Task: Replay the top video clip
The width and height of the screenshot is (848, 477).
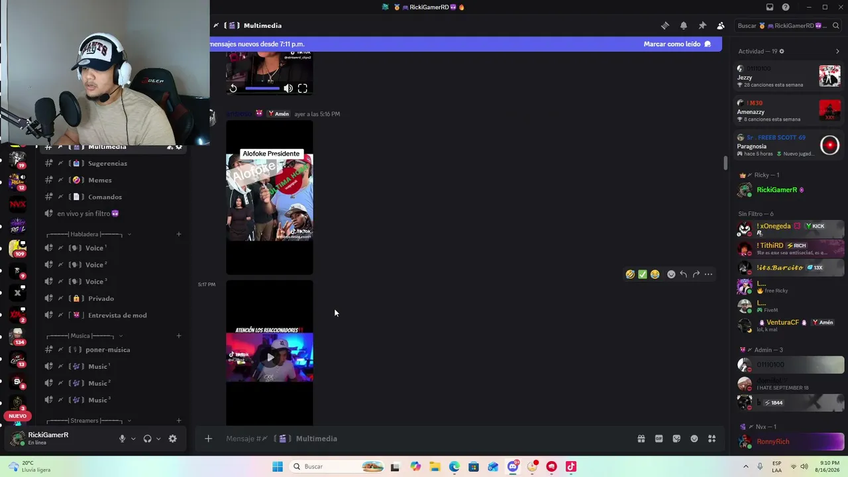Action: (x=233, y=88)
